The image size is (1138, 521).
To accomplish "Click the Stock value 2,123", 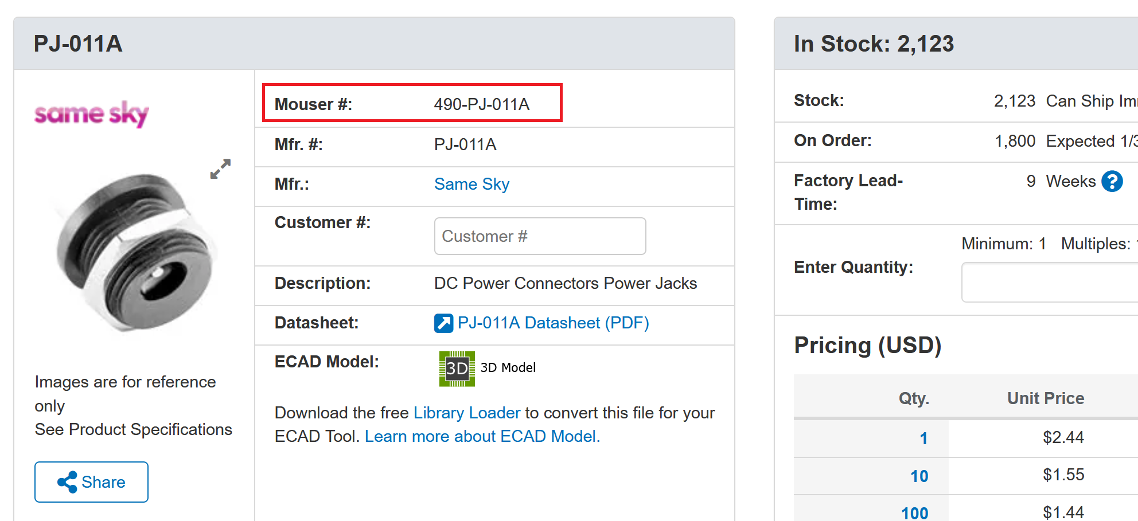I will click(1015, 101).
